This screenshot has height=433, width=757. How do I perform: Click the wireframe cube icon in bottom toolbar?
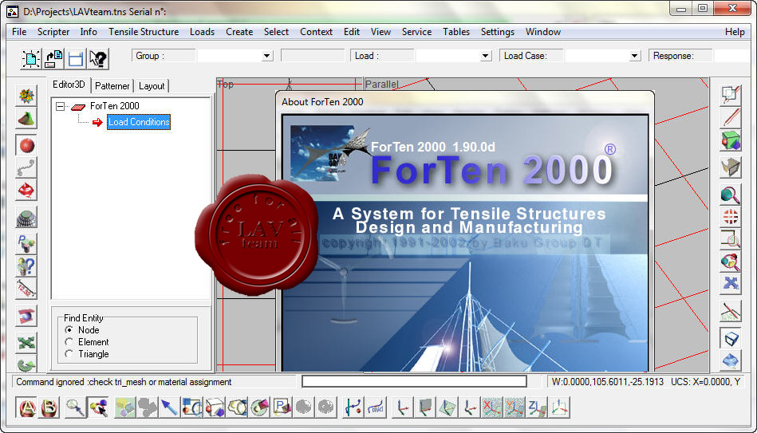click(x=215, y=408)
